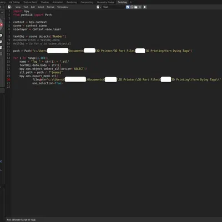Open the View menu in the text editor
The image size is (222, 222).
(x=18, y=7)
